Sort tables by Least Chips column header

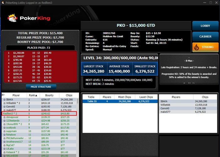tap(146, 97)
